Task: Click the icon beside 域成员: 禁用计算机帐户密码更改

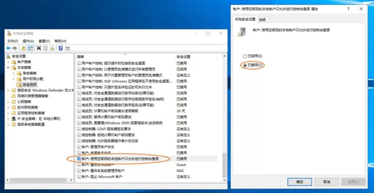Action: [x=79, y=117]
